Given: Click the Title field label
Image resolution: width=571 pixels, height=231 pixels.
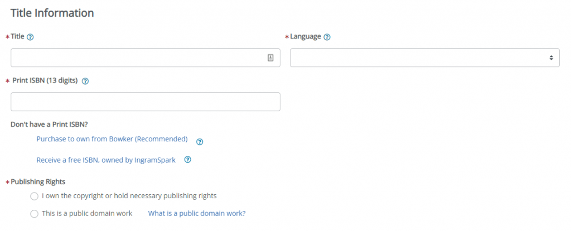Looking at the screenshot, I should tap(17, 36).
